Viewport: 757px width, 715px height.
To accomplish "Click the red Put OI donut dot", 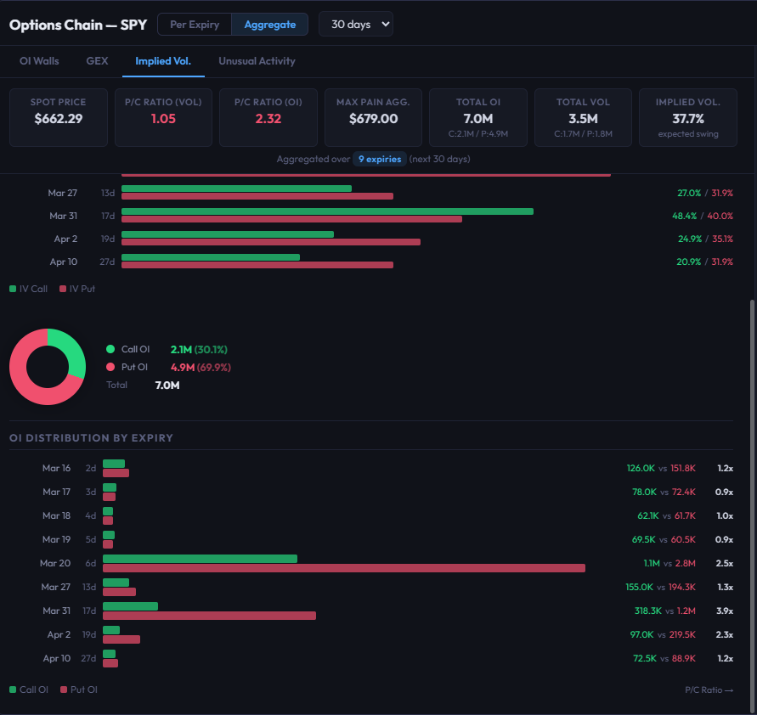I will 110,367.
